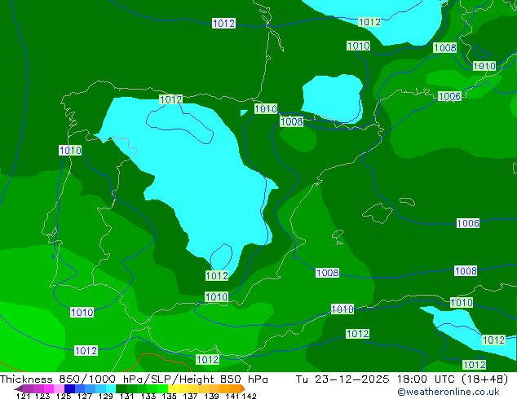Select the darkest green legend swatch at 131
Viewport: 517px width, 399px height.
[122, 388]
